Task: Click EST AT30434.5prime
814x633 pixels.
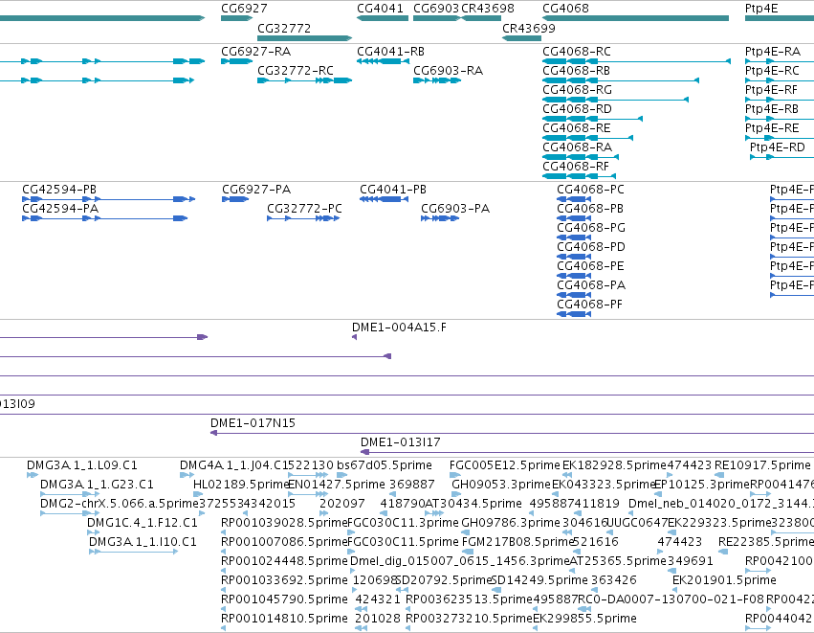Action: (473, 504)
